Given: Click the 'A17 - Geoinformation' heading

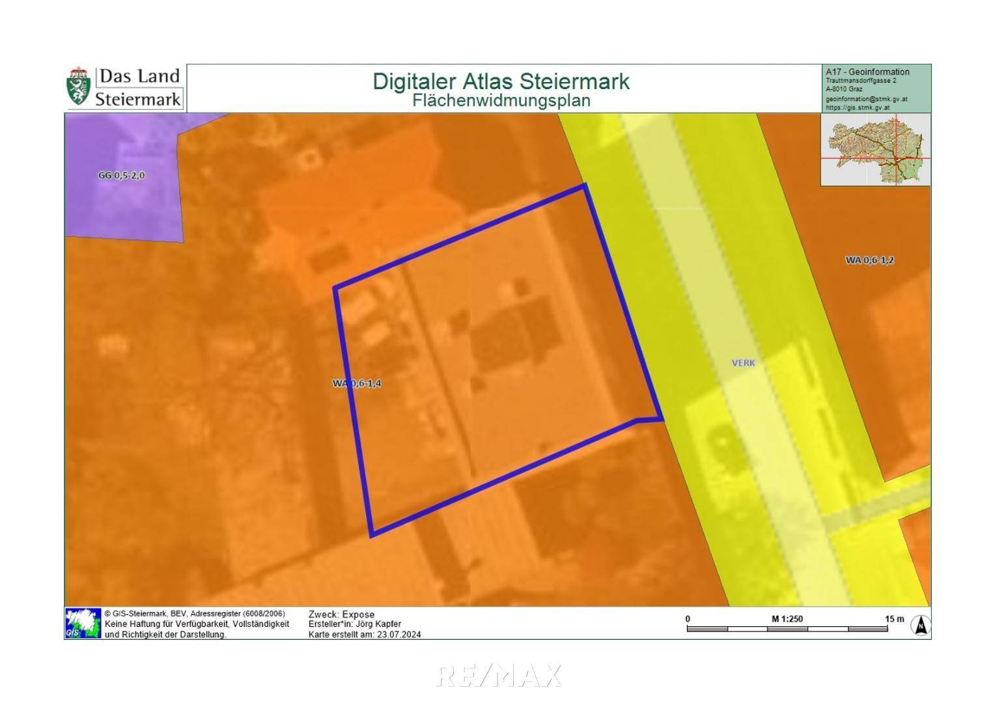Looking at the screenshot, I should (x=867, y=72).
